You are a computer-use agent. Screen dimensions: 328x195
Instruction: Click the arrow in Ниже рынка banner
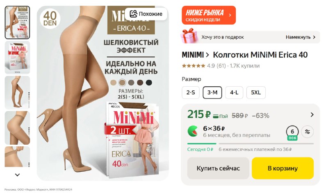tap(230, 15)
